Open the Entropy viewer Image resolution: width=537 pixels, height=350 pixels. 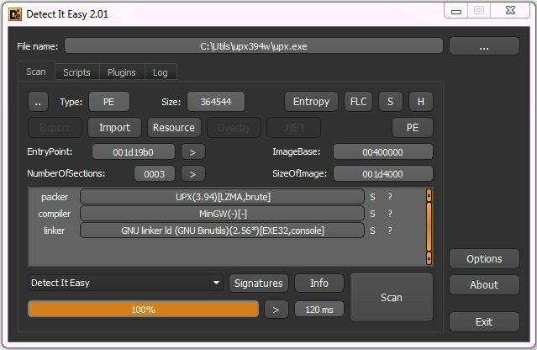pos(311,102)
